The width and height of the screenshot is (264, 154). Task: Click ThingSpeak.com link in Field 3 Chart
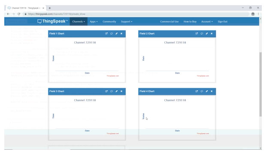click(x=112, y=133)
